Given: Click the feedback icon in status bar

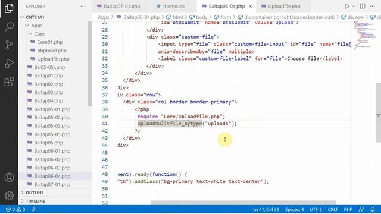Looking at the screenshot, I should tap(361, 209).
